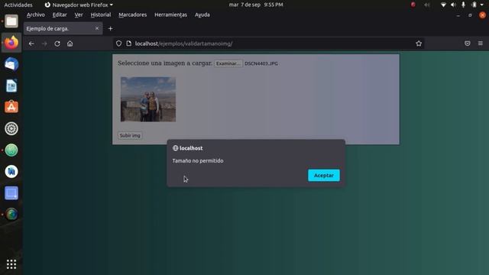Open LibreOffice Writer from the dock
Image resolution: width=489 pixels, height=275 pixels.
[x=11, y=86]
